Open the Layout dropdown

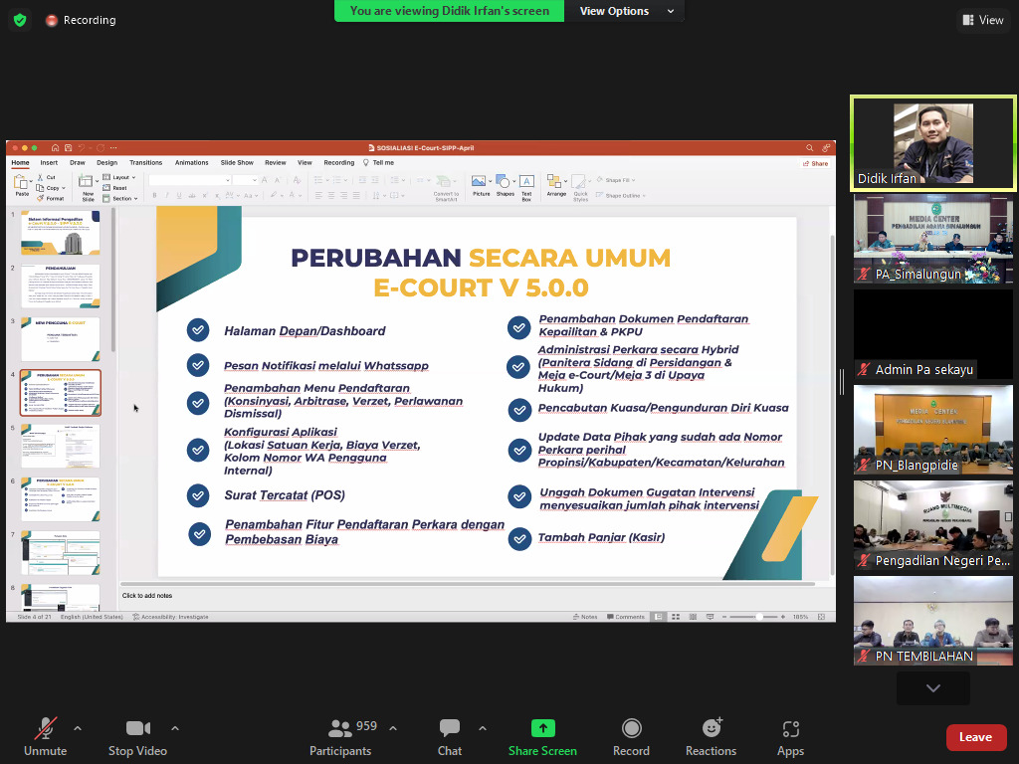(x=119, y=177)
